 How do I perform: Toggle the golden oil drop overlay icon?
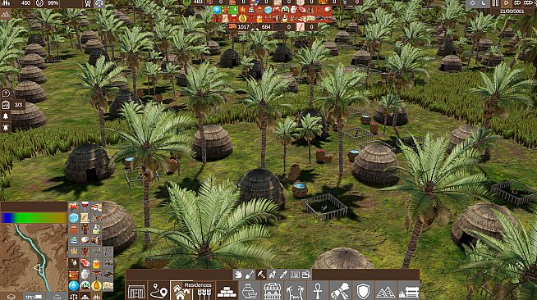(x=96, y=285)
